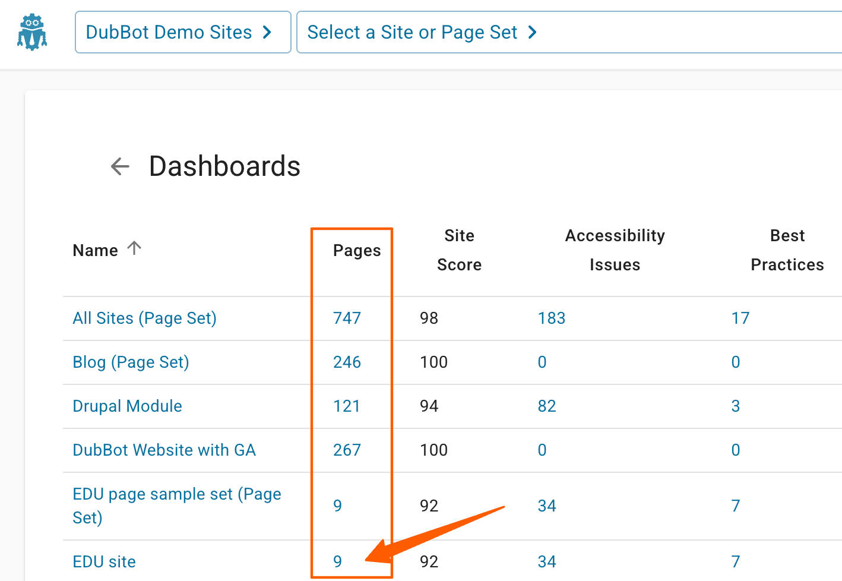842x581 pixels.
Task: Open the All Sites (Page Set) dashboard
Action: click(144, 318)
